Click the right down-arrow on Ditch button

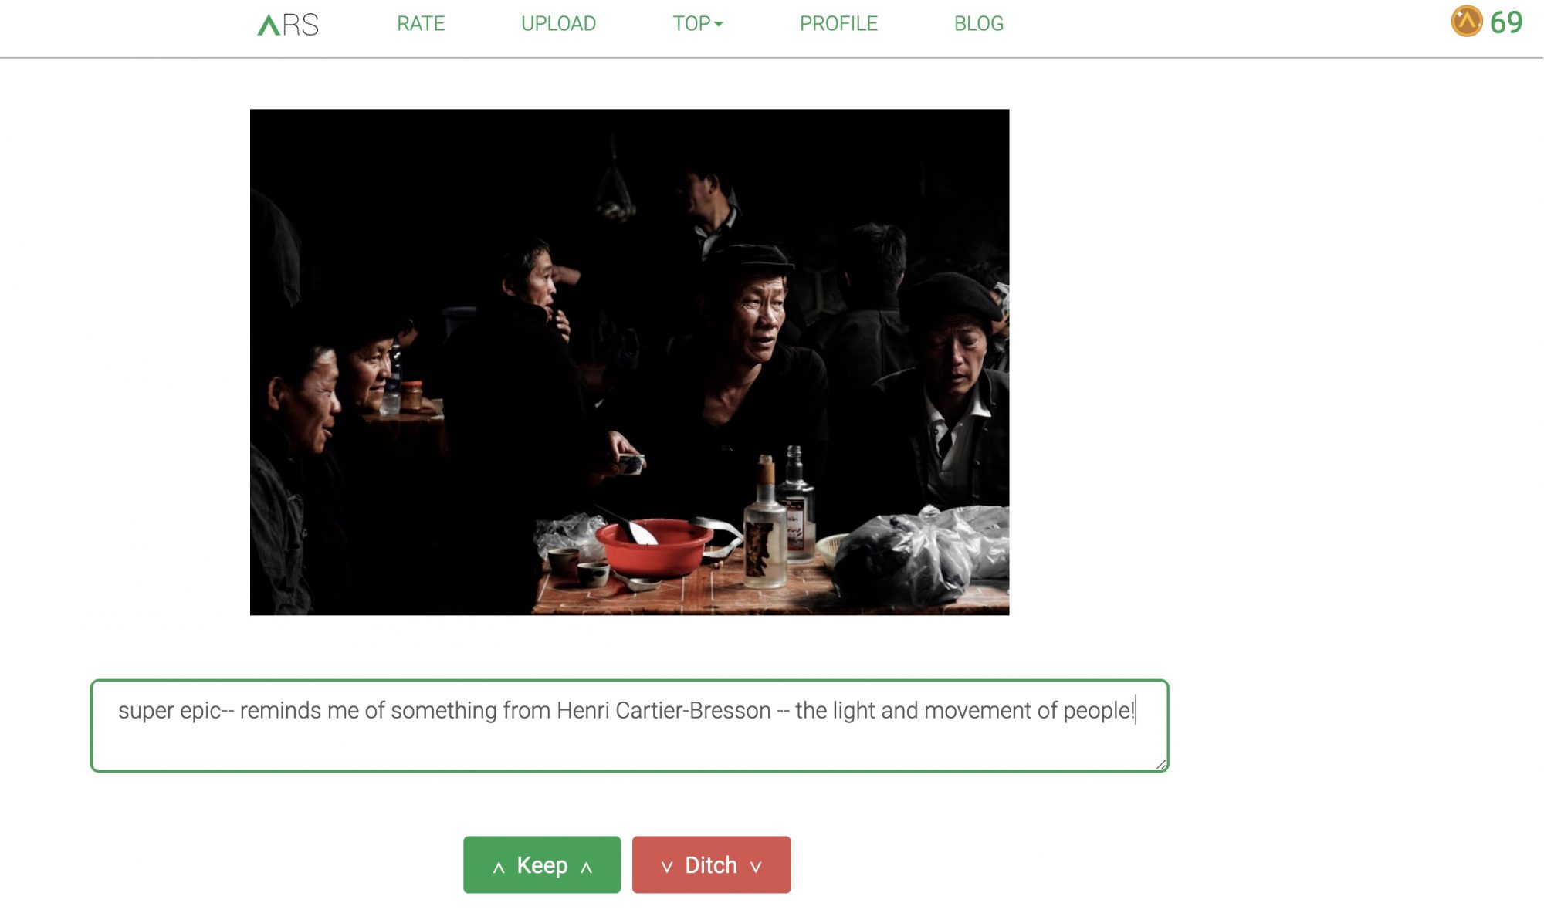click(x=756, y=868)
